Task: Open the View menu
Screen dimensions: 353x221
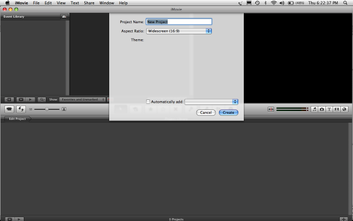Action: tap(61, 3)
